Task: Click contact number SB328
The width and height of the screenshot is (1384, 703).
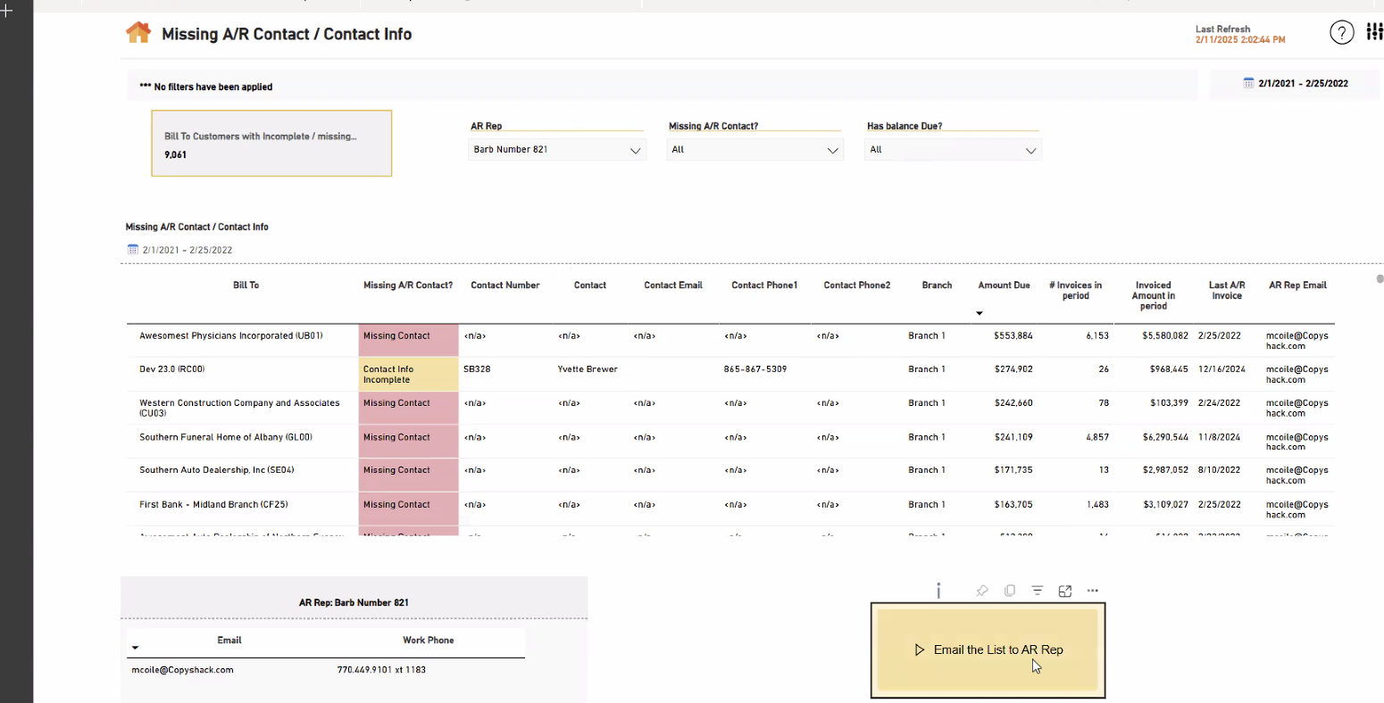Action: point(477,369)
